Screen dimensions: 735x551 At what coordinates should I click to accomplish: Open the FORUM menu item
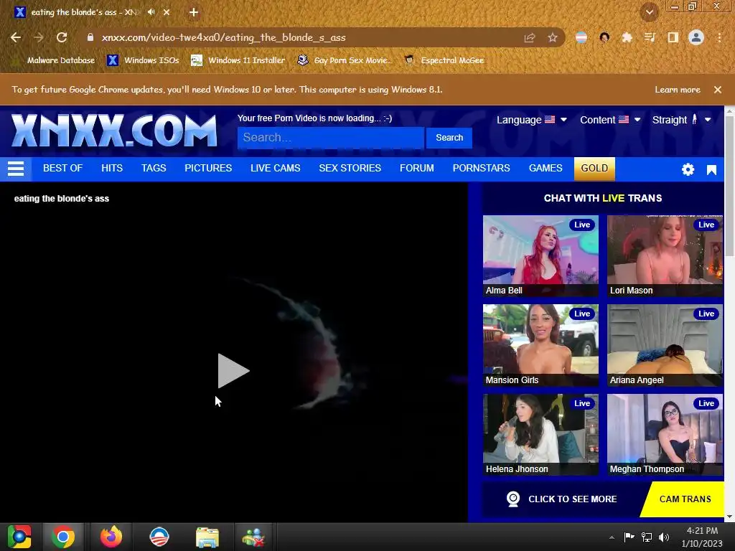pyautogui.click(x=417, y=168)
